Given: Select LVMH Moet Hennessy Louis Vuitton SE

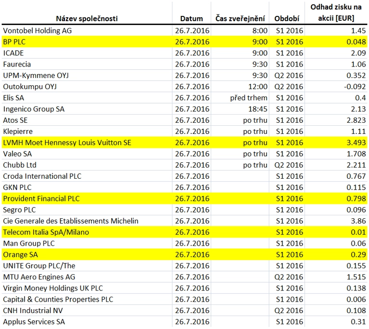Looking at the screenshot, I should 67,143.
